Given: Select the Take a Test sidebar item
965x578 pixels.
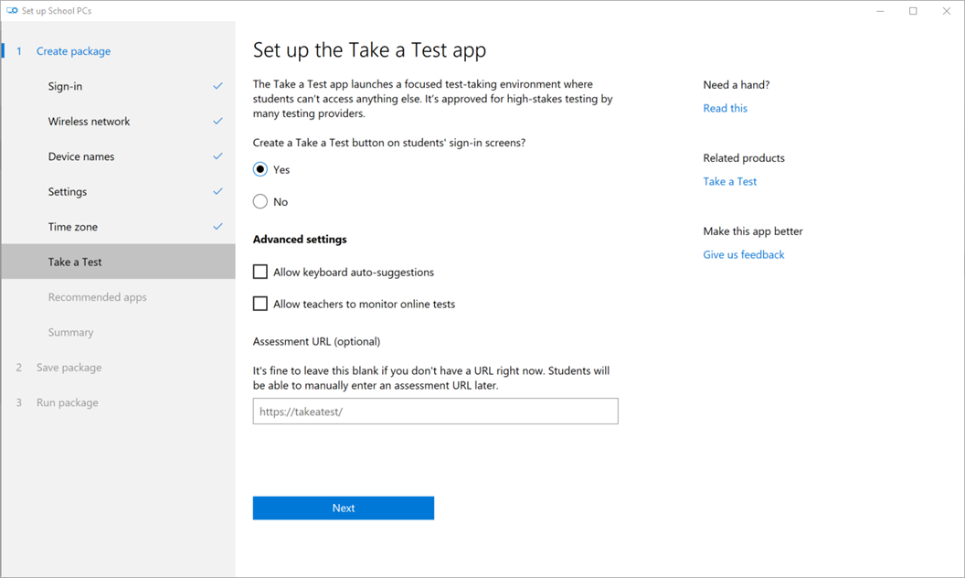Looking at the screenshot, I should 75,262.
